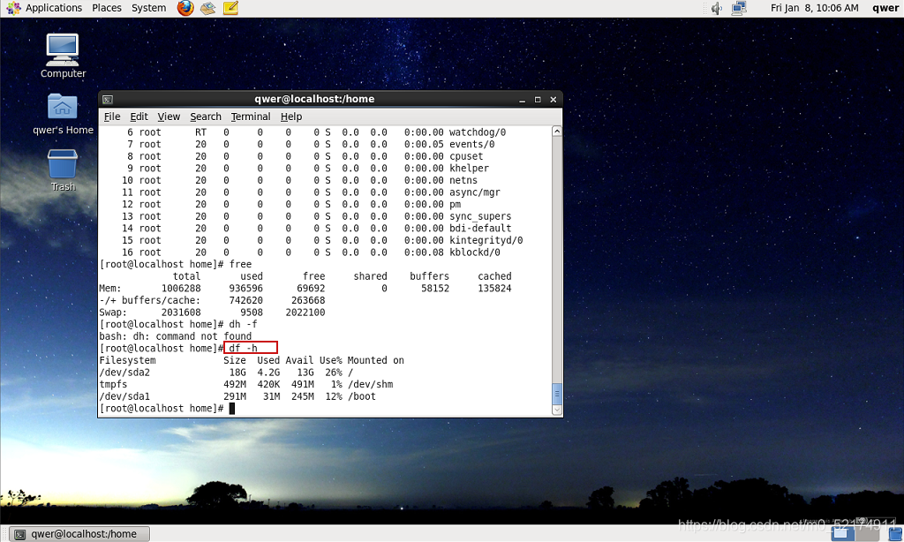Click the Swap memory row
The image size is (904, 542).
tap(212, 312)
